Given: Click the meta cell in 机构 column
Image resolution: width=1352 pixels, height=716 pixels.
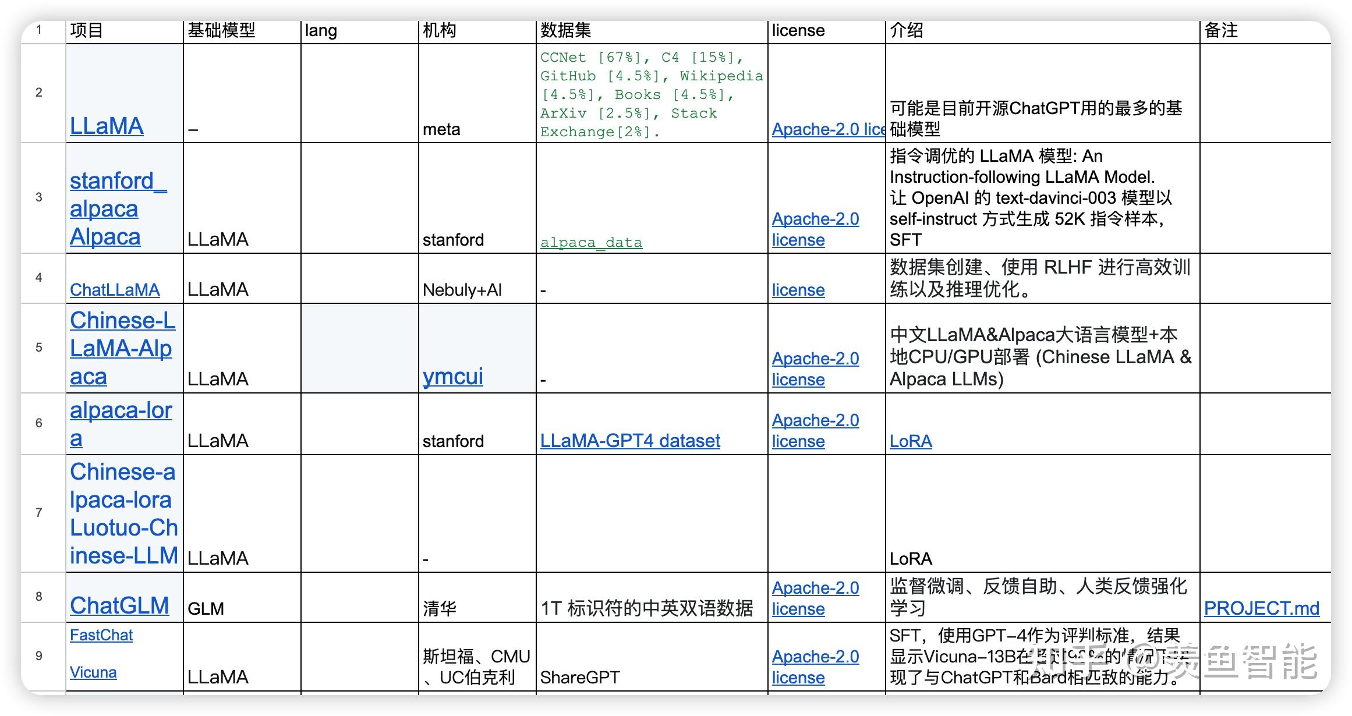Looking at the screenshot, I should pos(441,129).
